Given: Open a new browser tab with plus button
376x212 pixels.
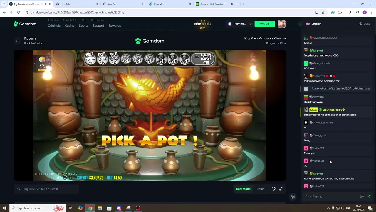Looking at the screenshot, I should click(x=244, y=4).
